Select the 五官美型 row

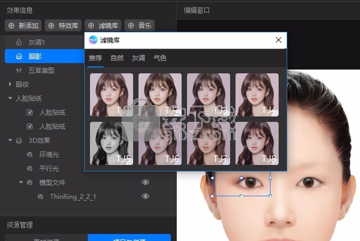45,70
